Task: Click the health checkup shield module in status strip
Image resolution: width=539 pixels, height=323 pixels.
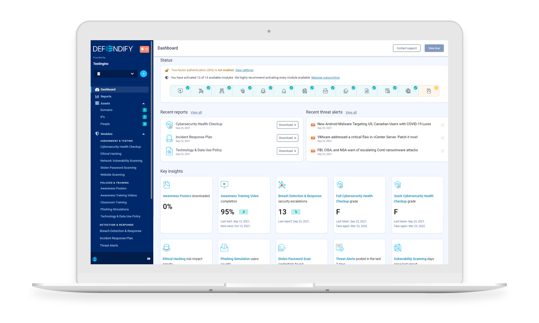Action: [243, 91]
